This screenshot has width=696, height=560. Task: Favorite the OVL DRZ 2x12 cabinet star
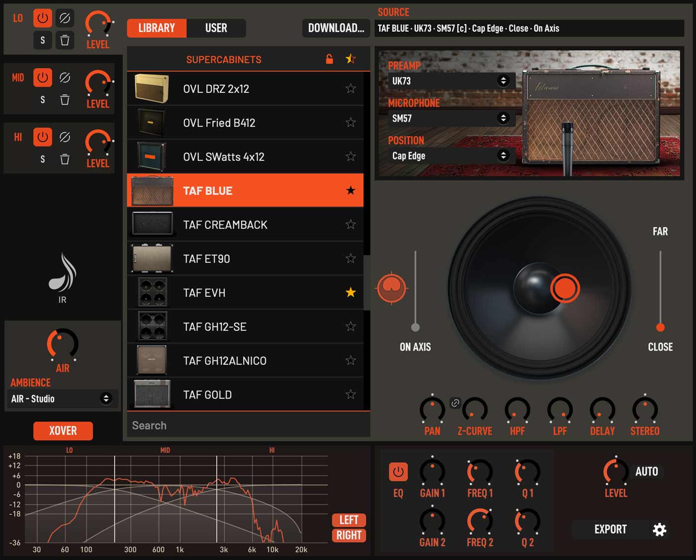[x=350, y=89]
